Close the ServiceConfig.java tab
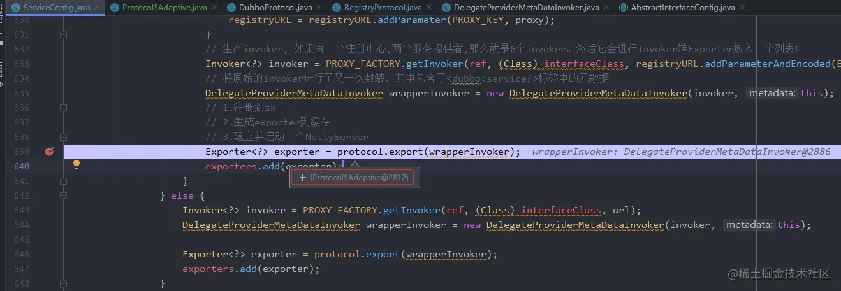 (98, 8)
